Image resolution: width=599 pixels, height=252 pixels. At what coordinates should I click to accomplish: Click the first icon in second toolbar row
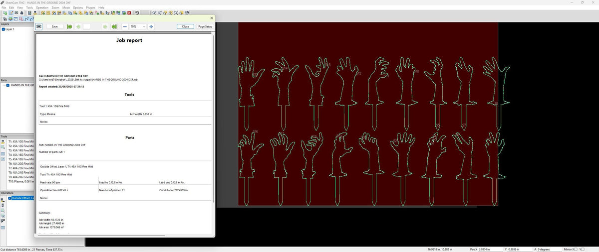click(x=5, y=19)
